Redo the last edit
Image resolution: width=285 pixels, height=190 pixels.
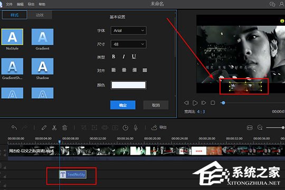(x=24, y=127)
